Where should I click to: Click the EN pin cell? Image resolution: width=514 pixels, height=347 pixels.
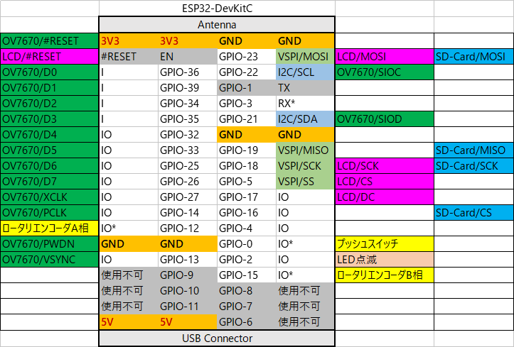click(188, 56)
